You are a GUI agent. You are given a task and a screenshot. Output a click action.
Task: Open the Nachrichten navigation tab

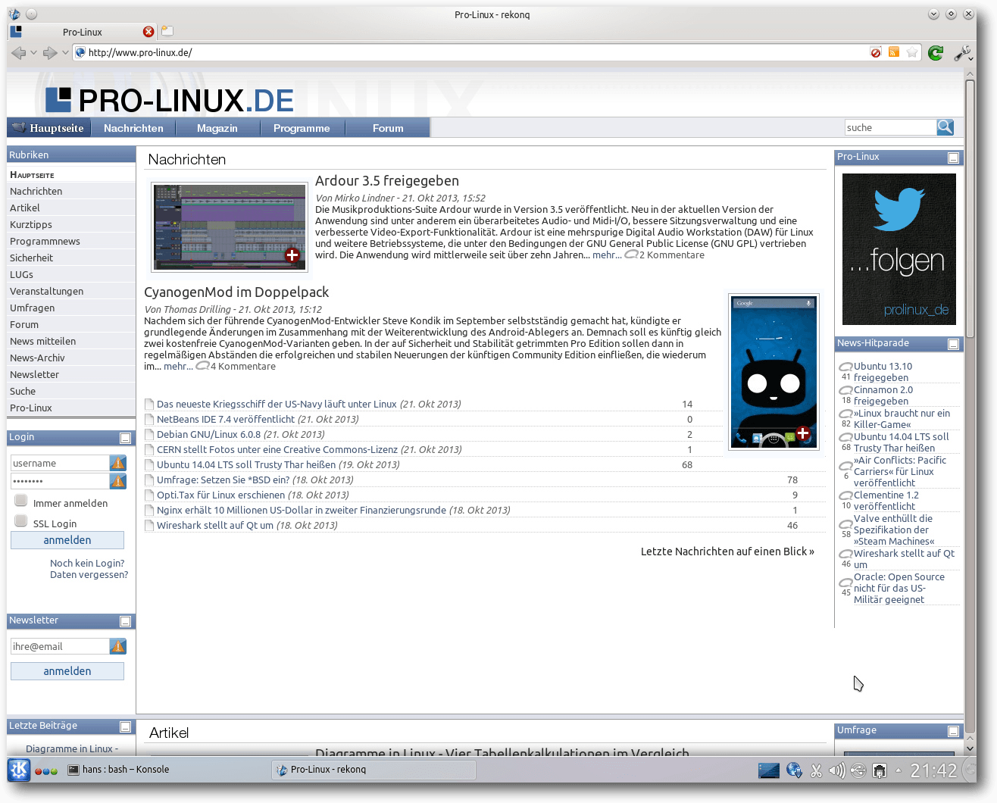click(x=133, y=128)
